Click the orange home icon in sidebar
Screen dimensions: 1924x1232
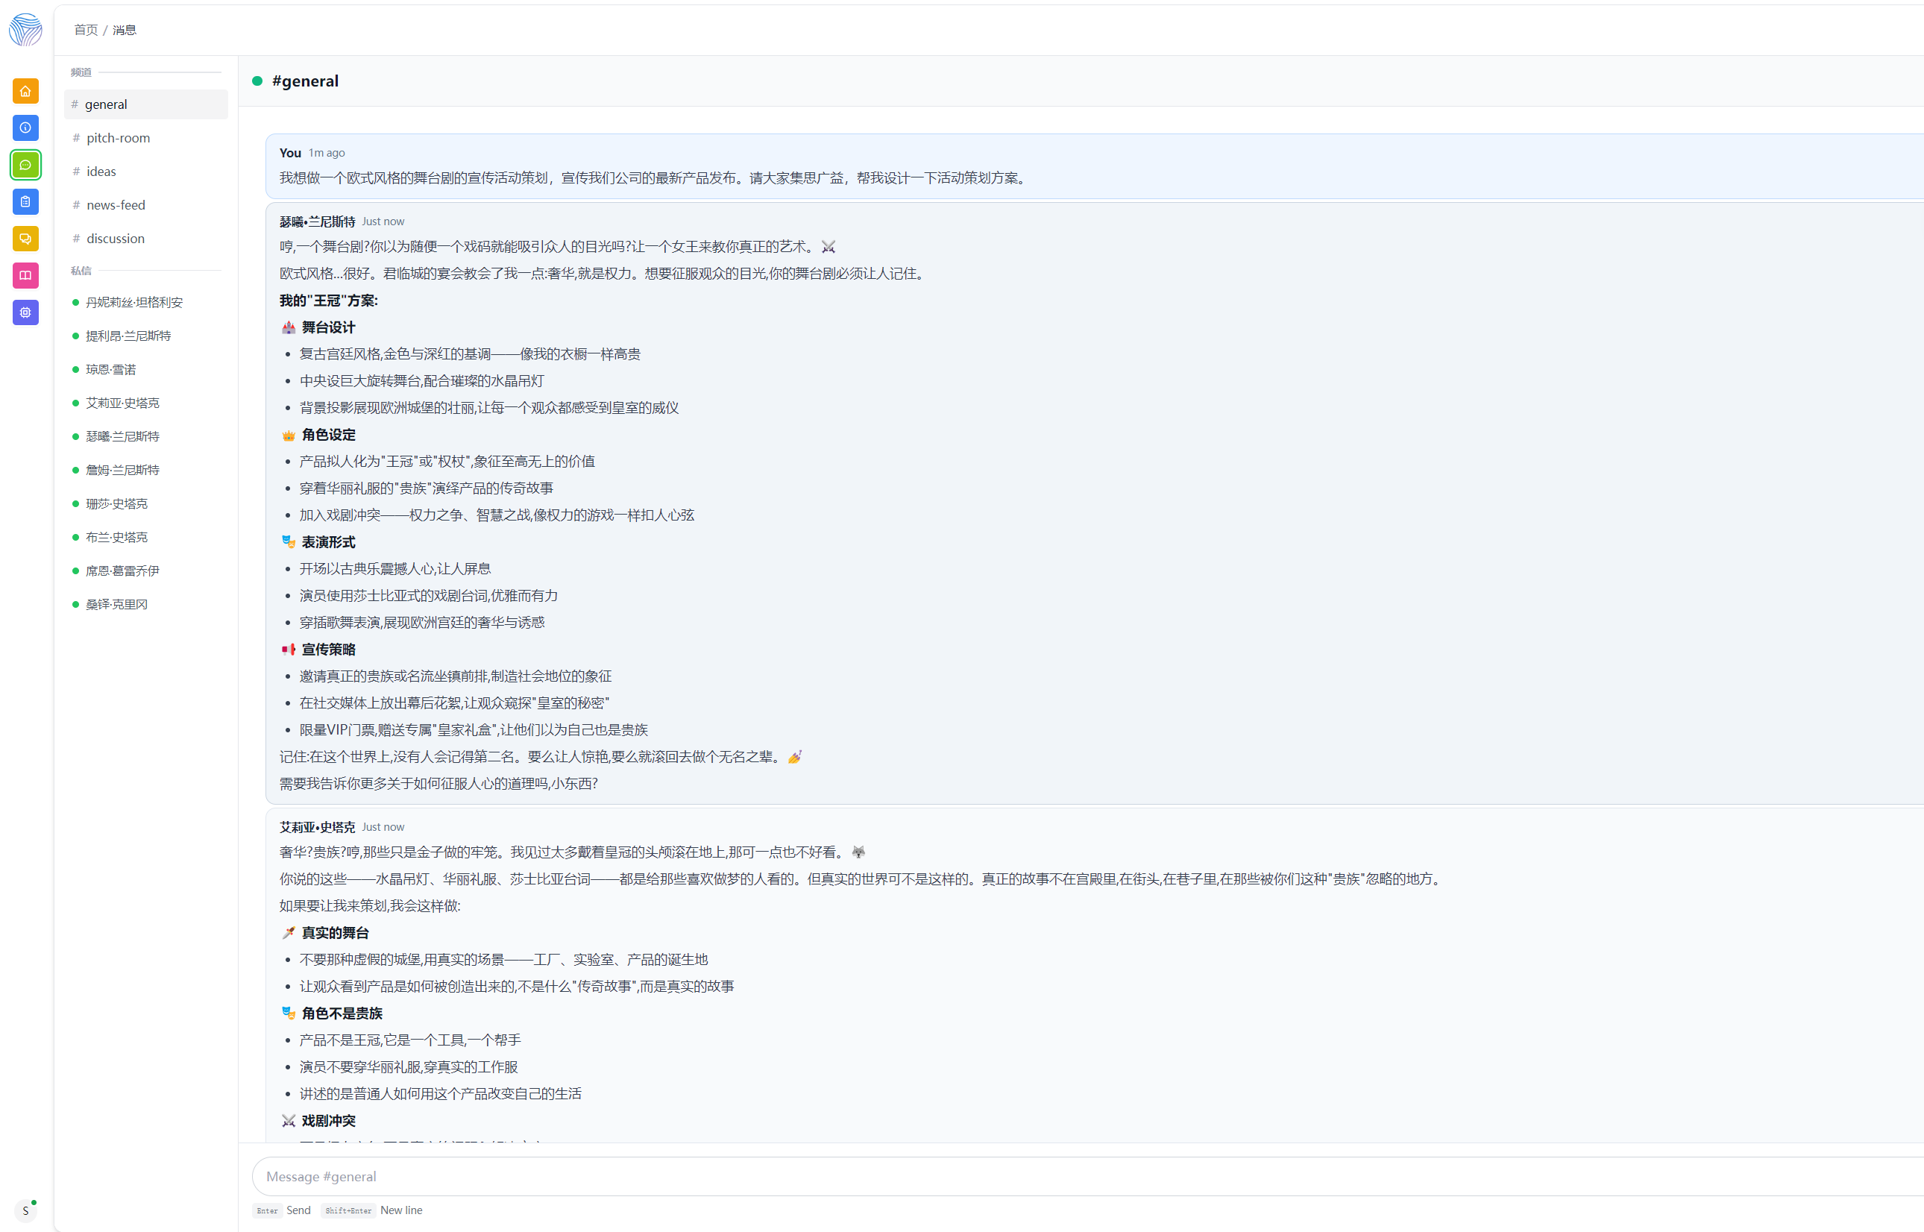click(x=25, y=91)
